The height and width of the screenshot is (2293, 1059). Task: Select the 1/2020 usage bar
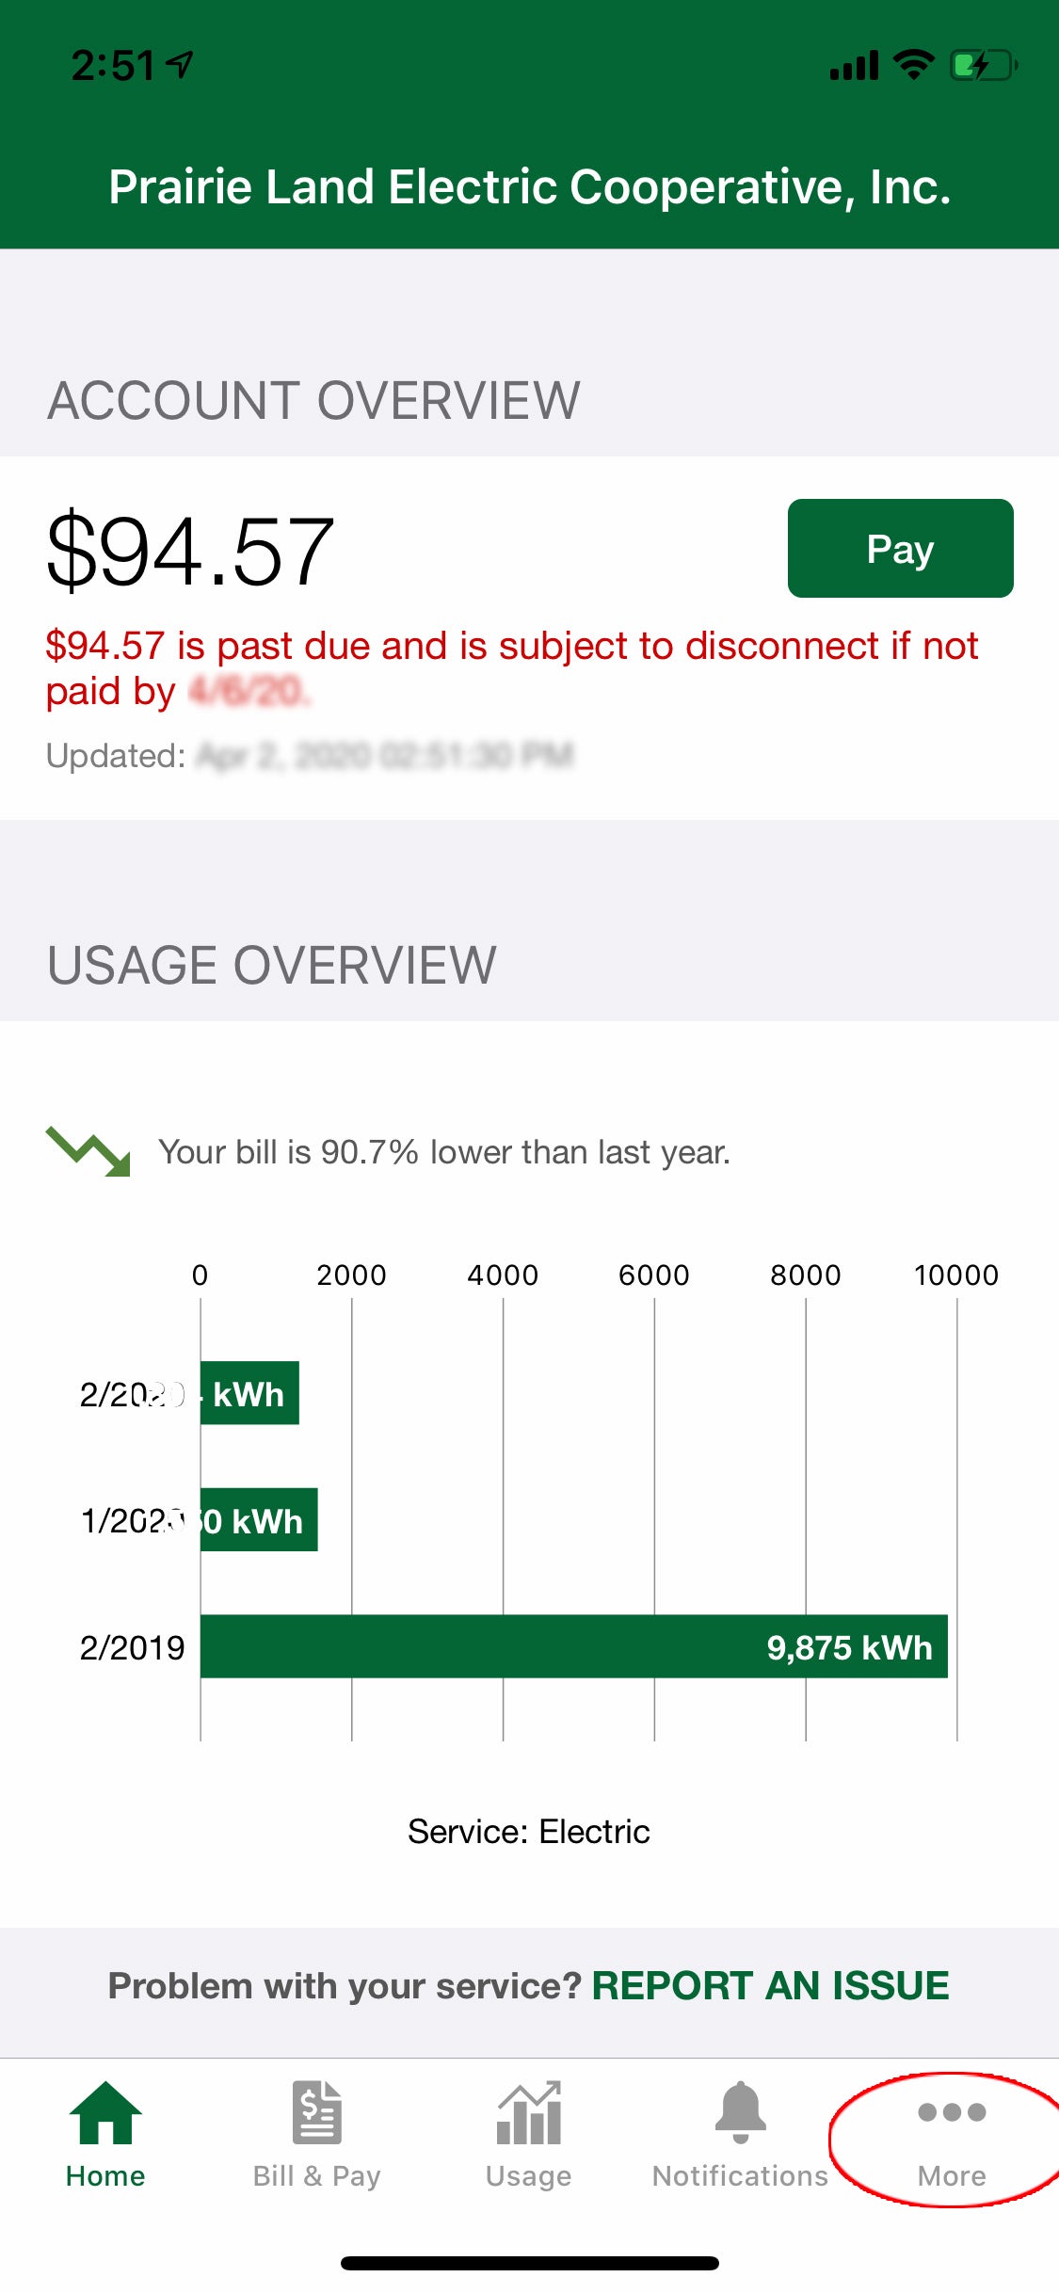[259, 1519]
